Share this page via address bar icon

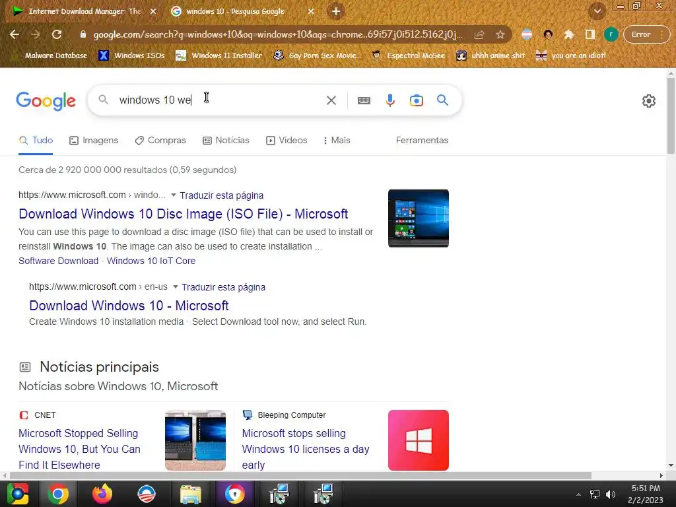point(479,34)
